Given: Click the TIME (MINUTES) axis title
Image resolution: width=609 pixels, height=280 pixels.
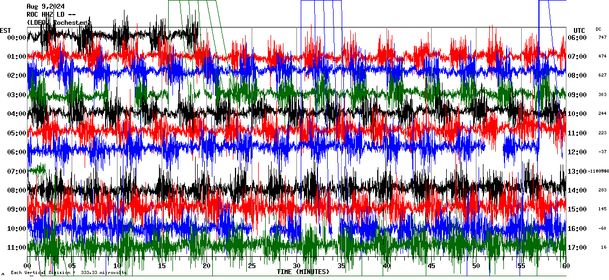Looking at the screenshot, I should 303,272.
